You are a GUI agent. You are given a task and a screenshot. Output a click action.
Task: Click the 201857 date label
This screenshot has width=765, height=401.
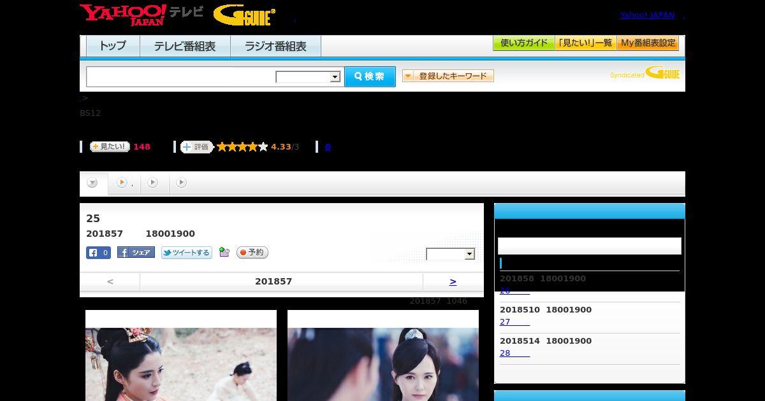point(273,281)
